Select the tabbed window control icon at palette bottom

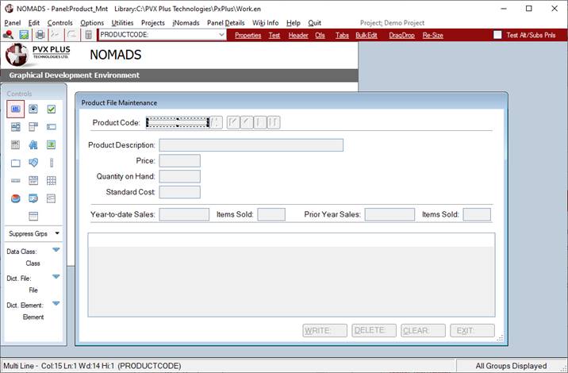(x=33, y=216)
